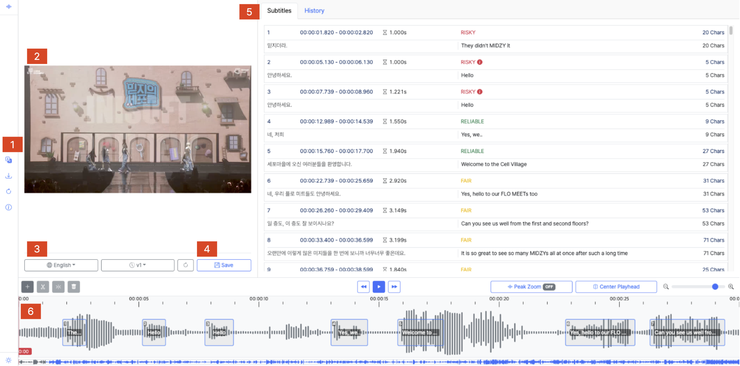Click the video preview thumbnail

point(138,129)
